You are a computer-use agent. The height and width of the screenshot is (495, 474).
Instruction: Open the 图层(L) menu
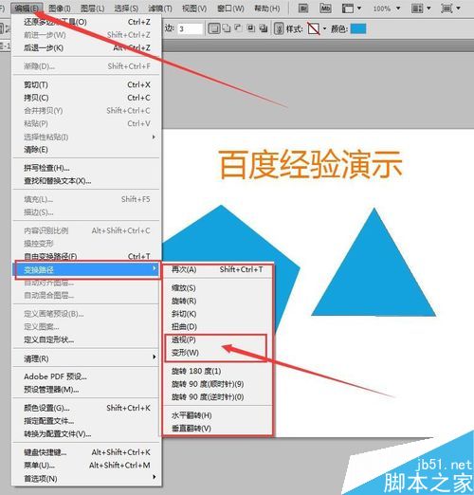point(92,9)
